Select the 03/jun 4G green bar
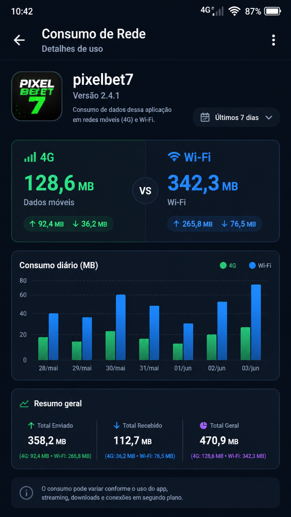Viewport: 291px width, 517px height. 245,344
